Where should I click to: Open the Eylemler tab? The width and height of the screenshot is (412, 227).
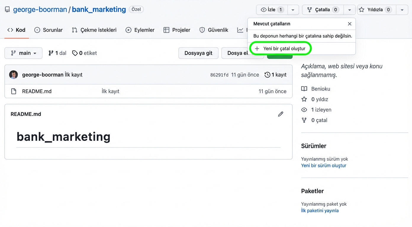point(140,30)
